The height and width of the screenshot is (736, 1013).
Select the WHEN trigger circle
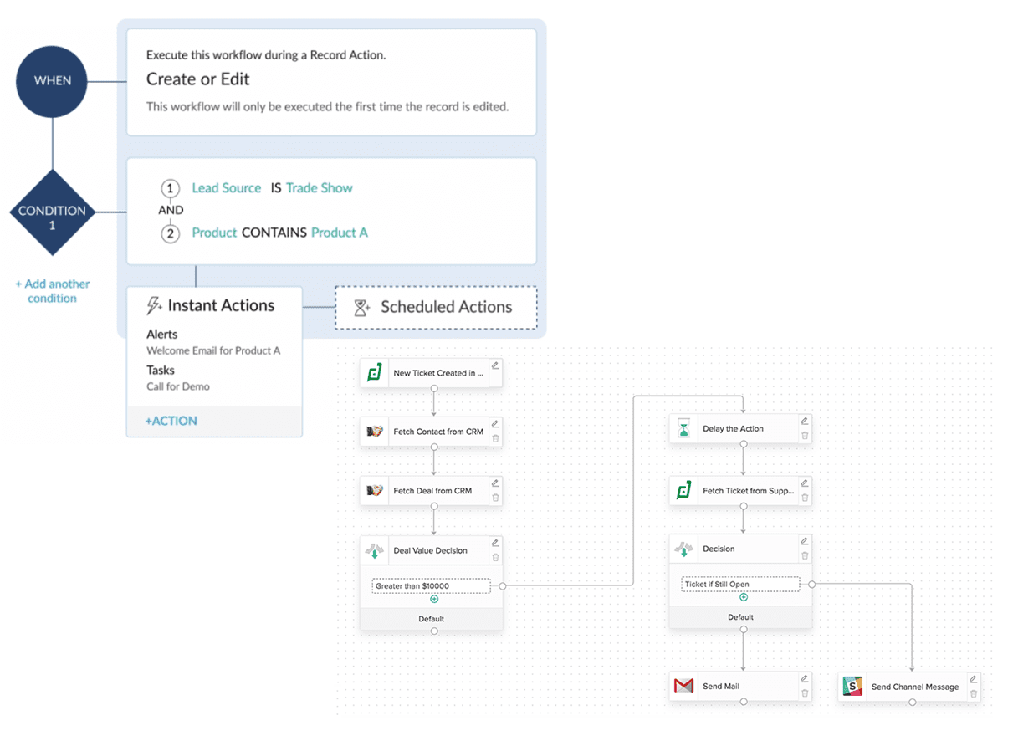[52, 81]
